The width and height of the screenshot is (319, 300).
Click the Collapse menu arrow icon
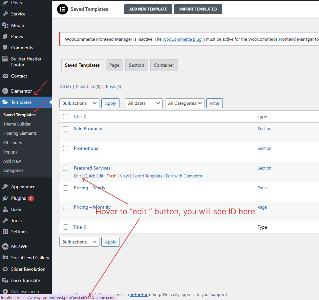tap(5, 291)
